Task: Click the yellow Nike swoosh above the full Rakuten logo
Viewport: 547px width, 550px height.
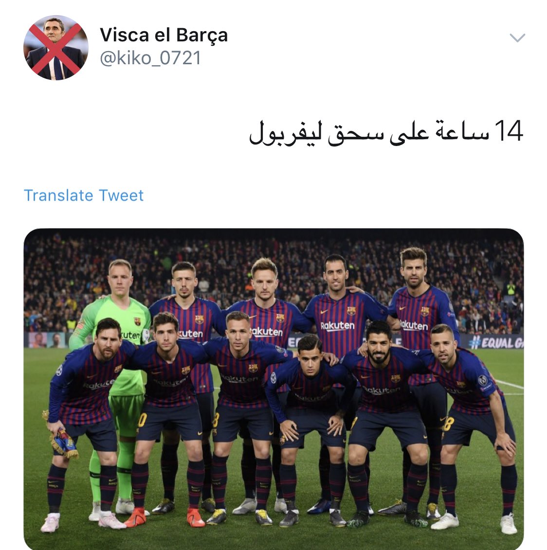Action: (324, 312)
